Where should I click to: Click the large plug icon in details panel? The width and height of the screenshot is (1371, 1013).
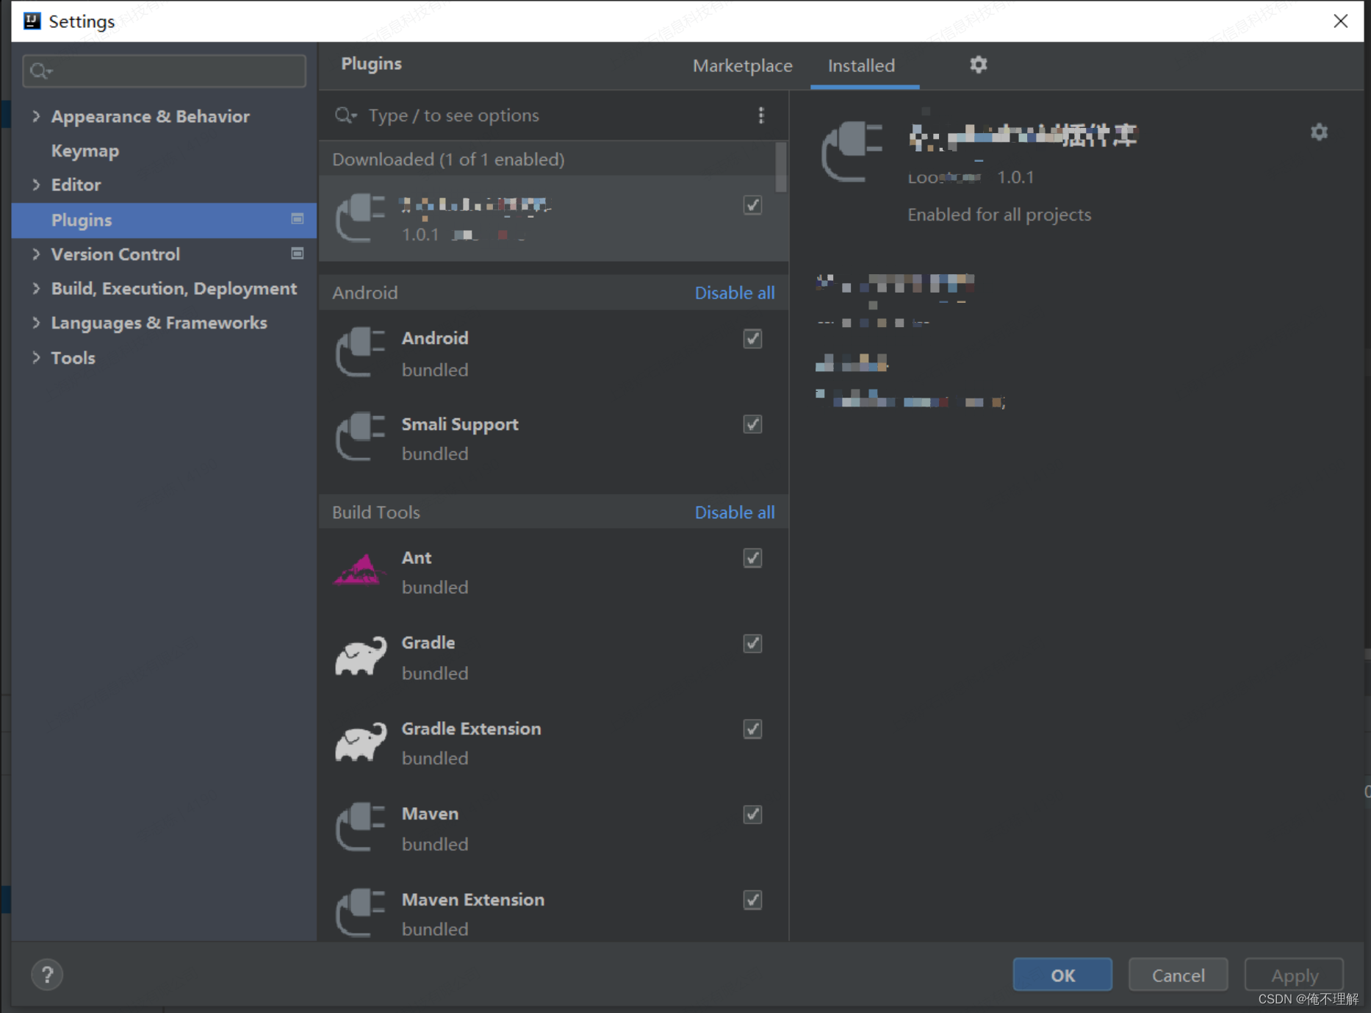[852, 151]
